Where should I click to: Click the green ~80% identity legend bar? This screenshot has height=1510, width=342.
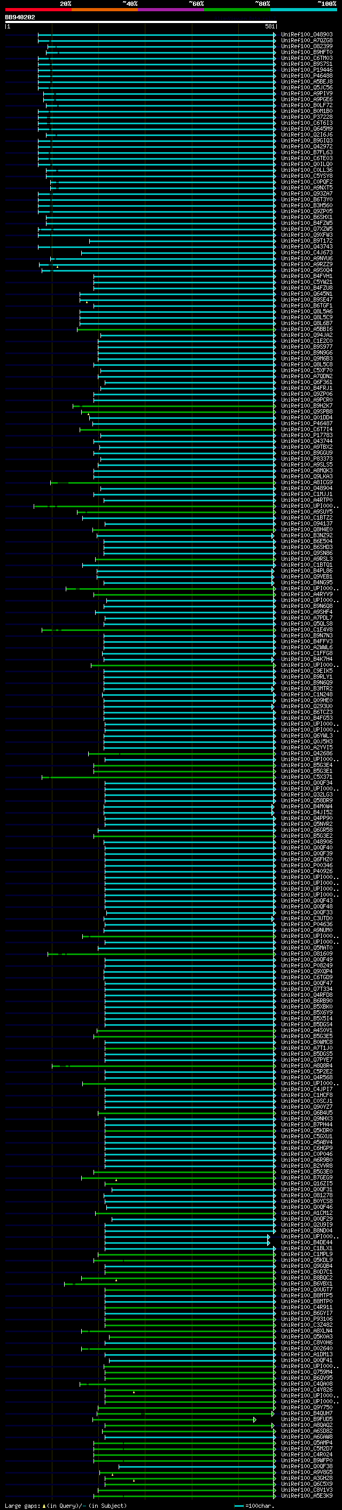(237, 10)
